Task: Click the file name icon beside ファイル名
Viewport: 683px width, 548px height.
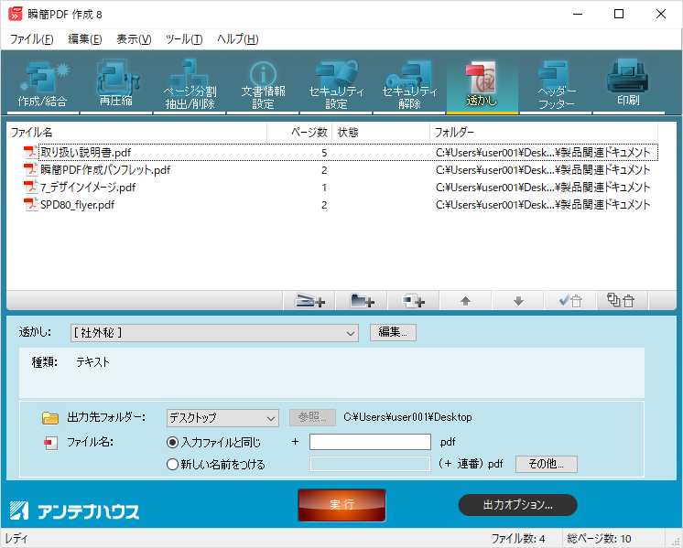Action: pos(51,443)
